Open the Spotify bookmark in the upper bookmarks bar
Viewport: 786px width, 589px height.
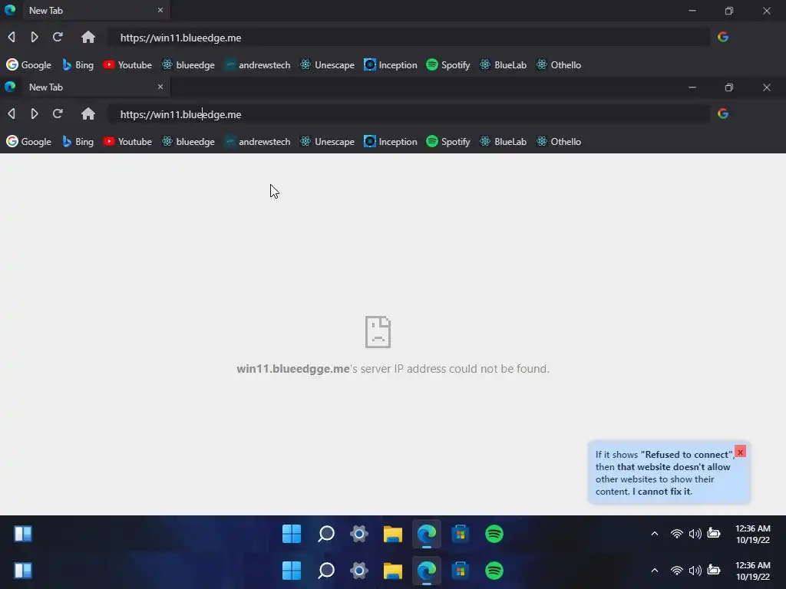(x=448, y=64)
